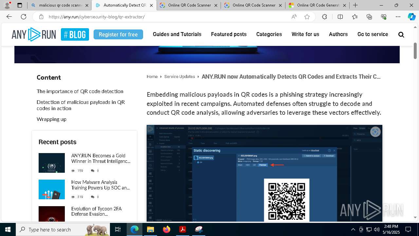Open the Extensions puzzle icon

coord(324,17)
